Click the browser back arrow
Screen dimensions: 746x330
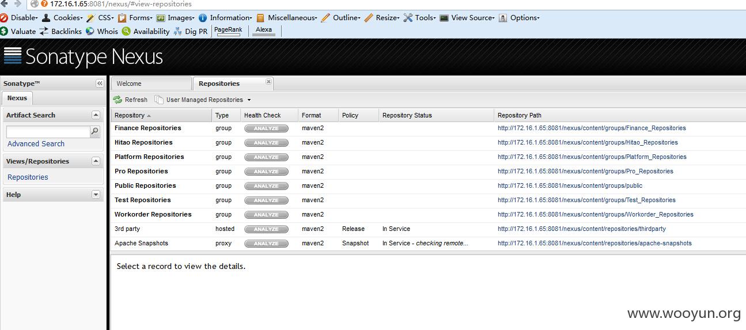point(5,4)
